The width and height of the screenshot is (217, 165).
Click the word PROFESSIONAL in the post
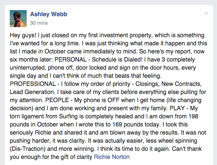point(33,84)
